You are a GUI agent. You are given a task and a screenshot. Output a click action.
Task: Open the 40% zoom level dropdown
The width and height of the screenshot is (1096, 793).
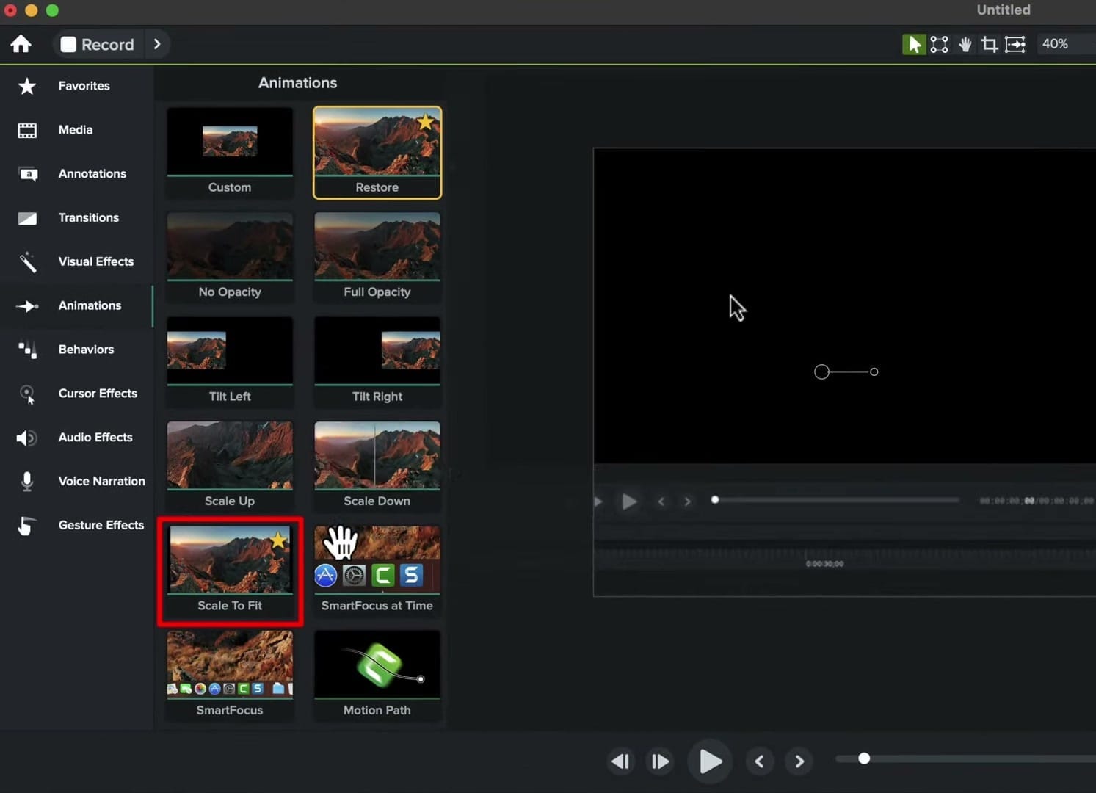[1056, 43]
